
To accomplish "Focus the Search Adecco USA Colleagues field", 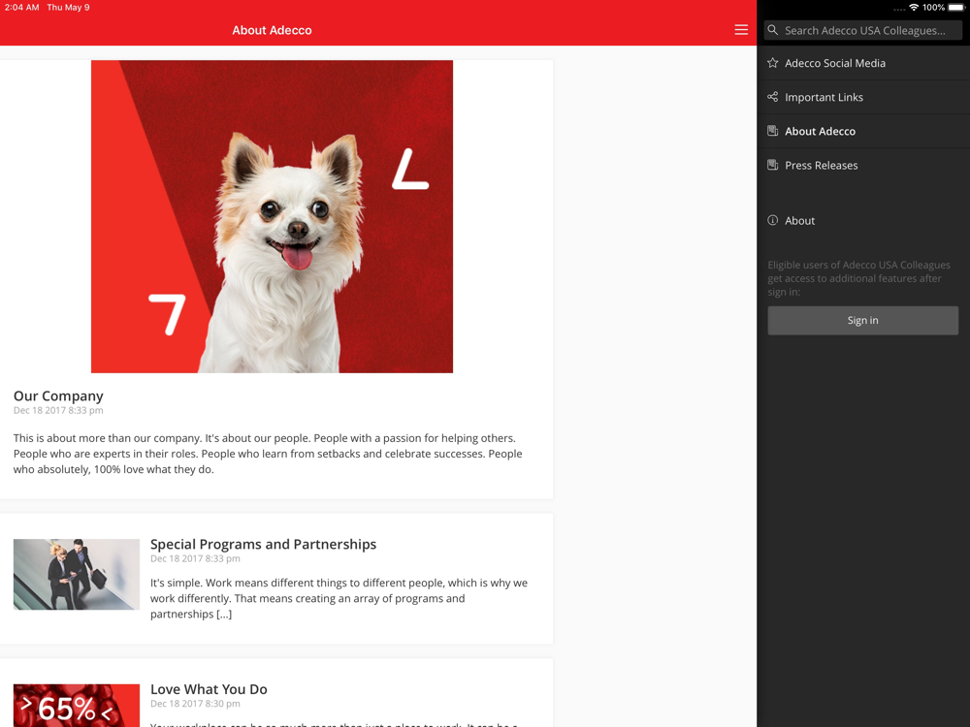I will point(863,30).
